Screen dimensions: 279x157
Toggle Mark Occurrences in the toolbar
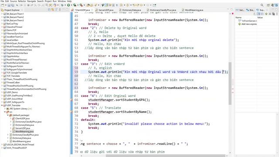tap(106, 5)
